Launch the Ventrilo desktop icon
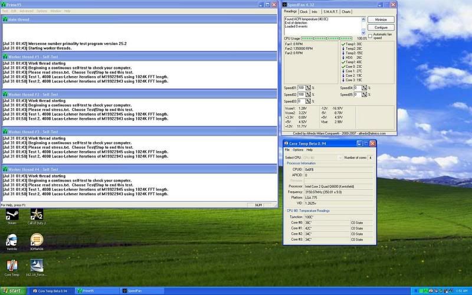 coord(12,241)
